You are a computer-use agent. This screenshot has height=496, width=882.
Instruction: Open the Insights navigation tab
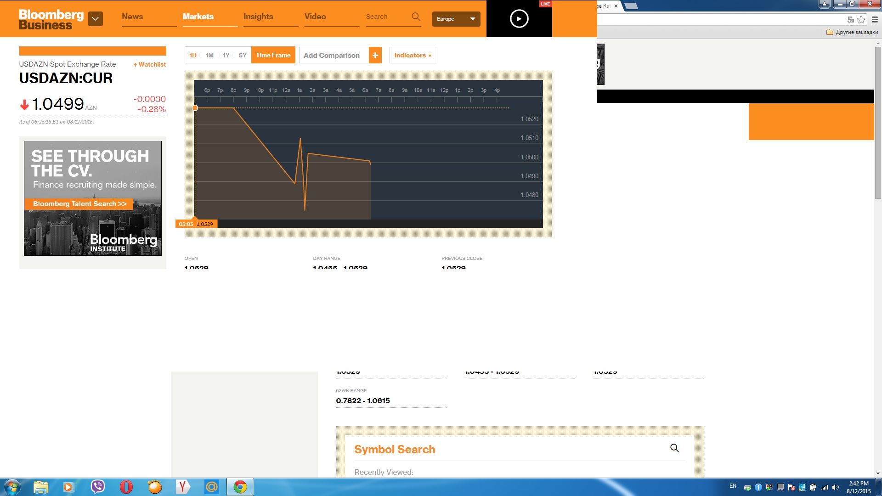click(258, 17)
